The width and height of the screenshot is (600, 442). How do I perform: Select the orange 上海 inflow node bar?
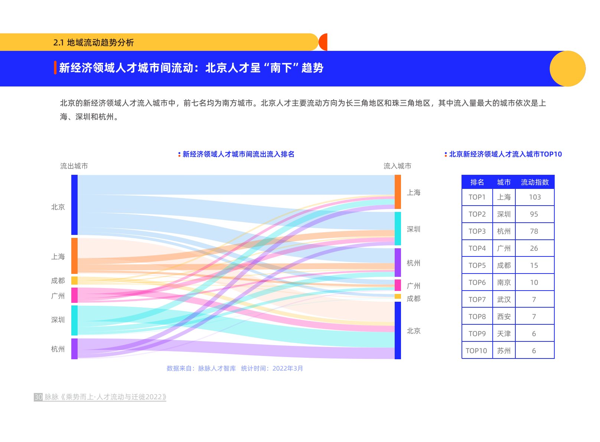click(x=398, y=192)
